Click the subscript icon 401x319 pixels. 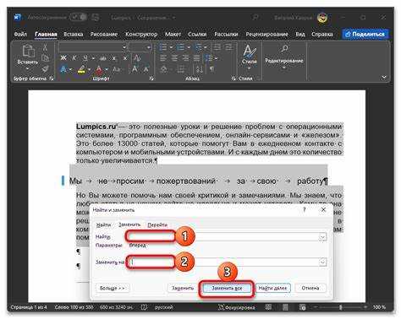click(x=114, y=58)
